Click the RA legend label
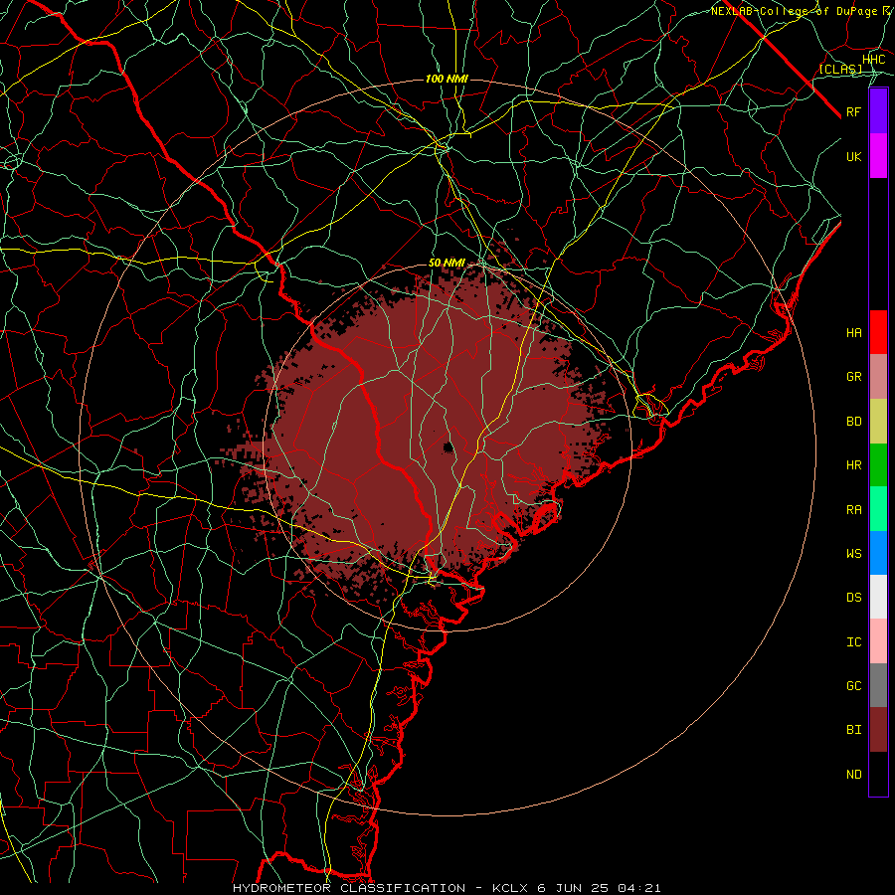The image size is (895, 895). (x=853, y=510)
